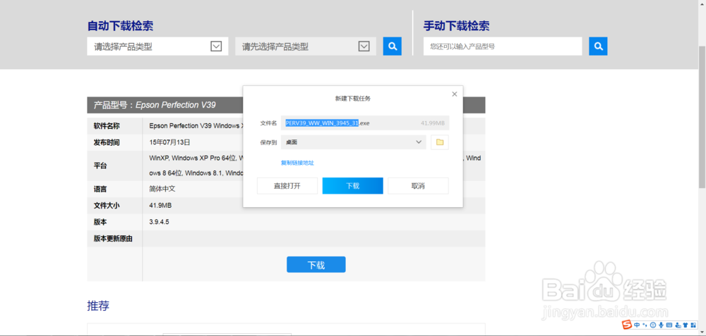Click 简体中文 language value
The width and height of the screenshot is (706, 336).
162,189
